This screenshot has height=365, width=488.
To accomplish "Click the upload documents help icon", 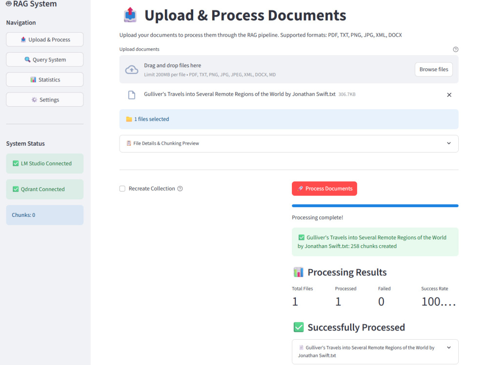I will pos(456,49).
